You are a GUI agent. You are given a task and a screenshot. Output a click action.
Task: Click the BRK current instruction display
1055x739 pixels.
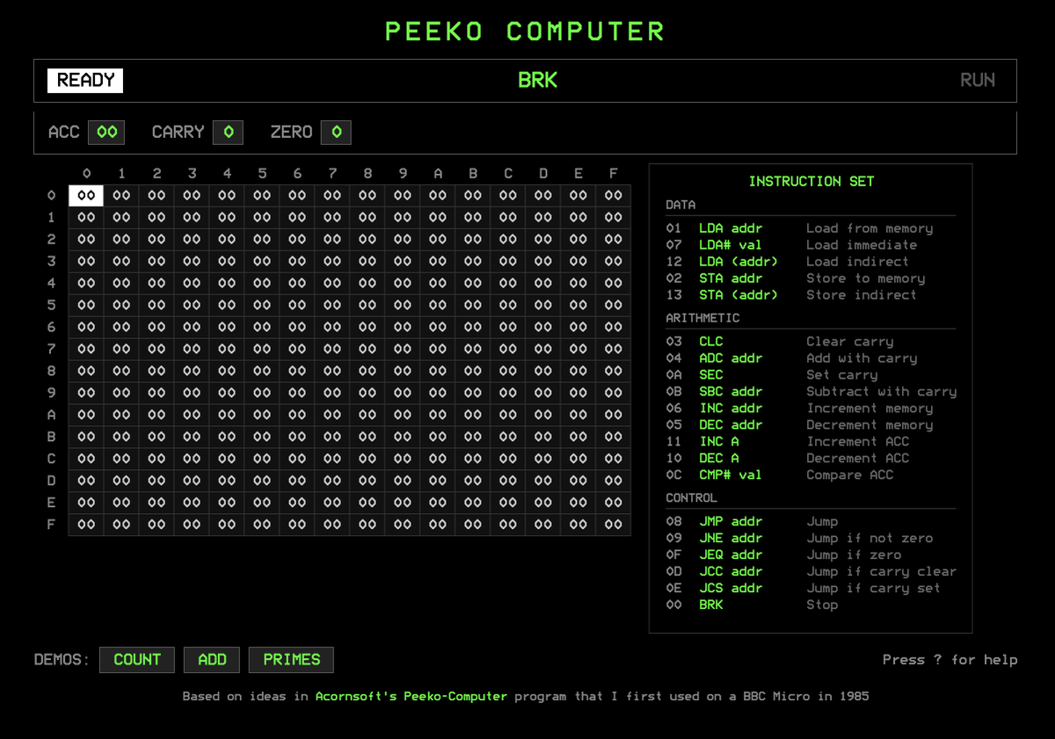(537, 81)
